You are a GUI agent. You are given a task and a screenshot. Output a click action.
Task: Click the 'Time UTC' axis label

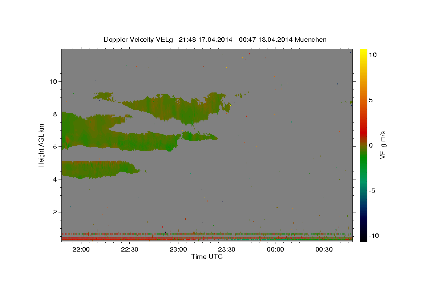(x=207, y=257)
